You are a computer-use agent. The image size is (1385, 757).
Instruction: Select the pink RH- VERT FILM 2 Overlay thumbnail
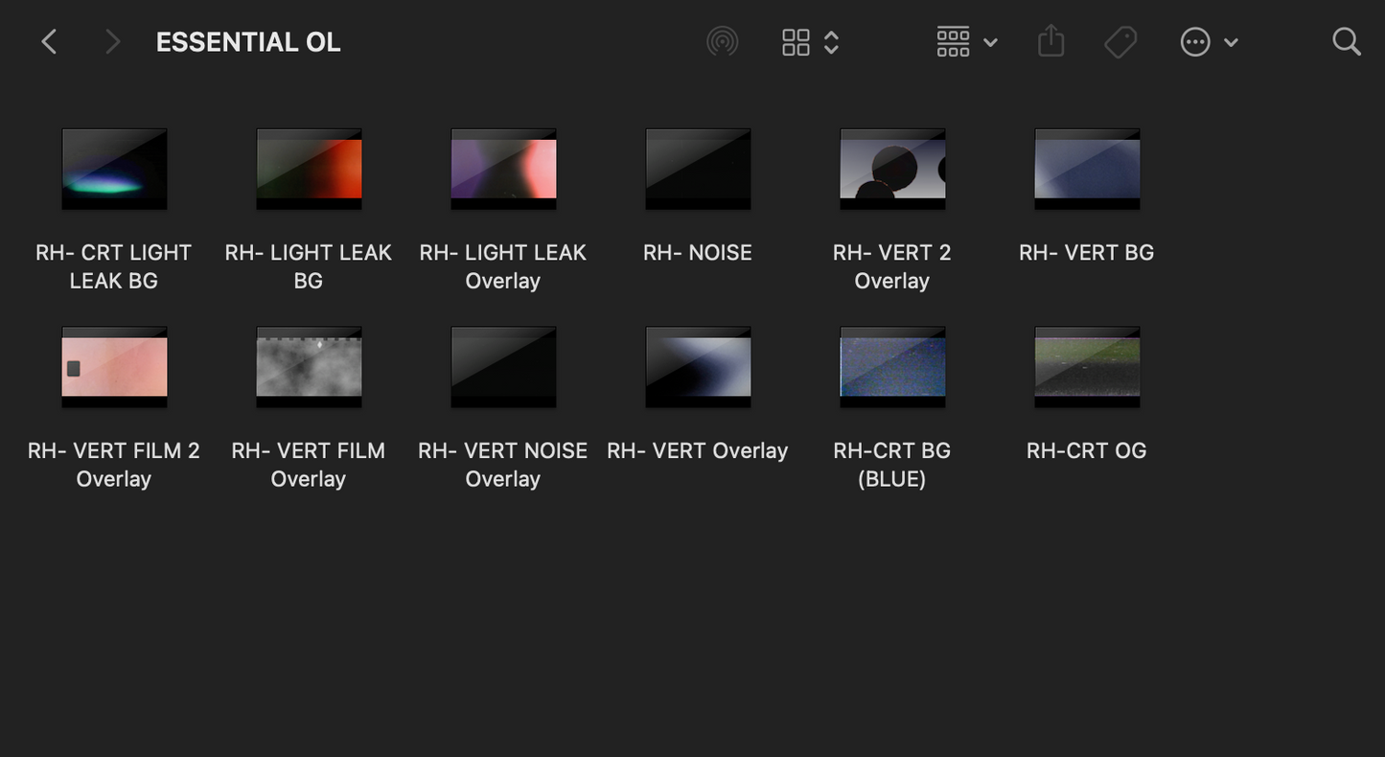pos(114,367)
